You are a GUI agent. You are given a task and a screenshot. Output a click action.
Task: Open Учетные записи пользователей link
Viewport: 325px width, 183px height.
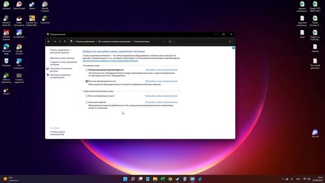tap(57, 133)
